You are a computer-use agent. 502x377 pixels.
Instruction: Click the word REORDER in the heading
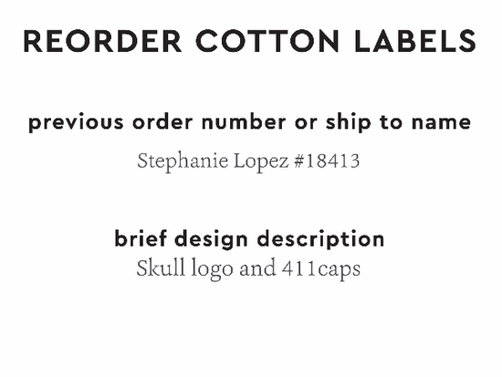pos(103,41)
